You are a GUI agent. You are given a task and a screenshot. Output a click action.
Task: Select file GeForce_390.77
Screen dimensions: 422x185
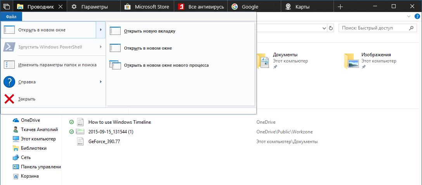(104, 142)
